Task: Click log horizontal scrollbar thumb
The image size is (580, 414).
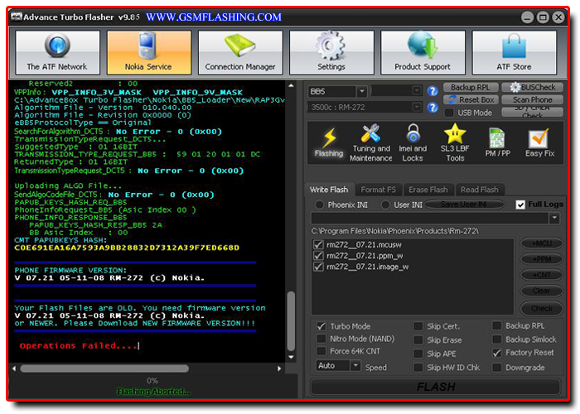Action: click(104, 368)
